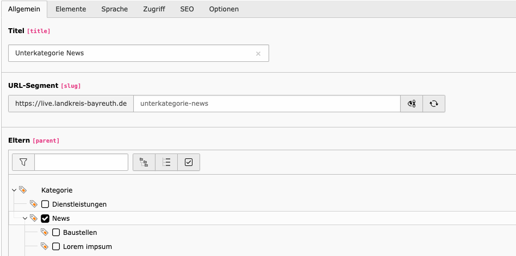Collapse all category tree nodes icon
This screenshot has height=256, width=516.
tap(166, 162)
